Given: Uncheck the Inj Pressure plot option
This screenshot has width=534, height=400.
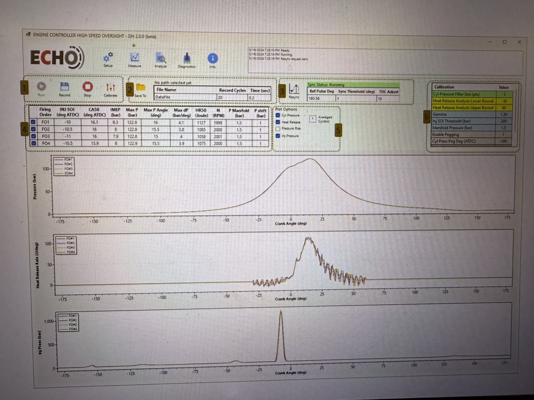Looking at the screenshot, I should point(278,136).
